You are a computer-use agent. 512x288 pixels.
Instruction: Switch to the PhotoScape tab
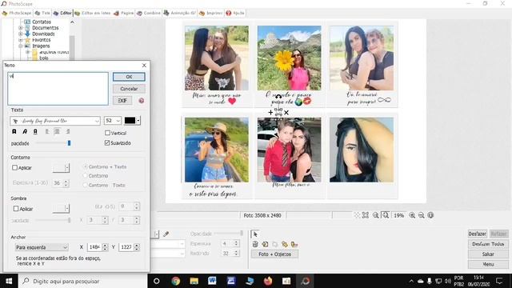pyautogui.click(x=17, y=13)
